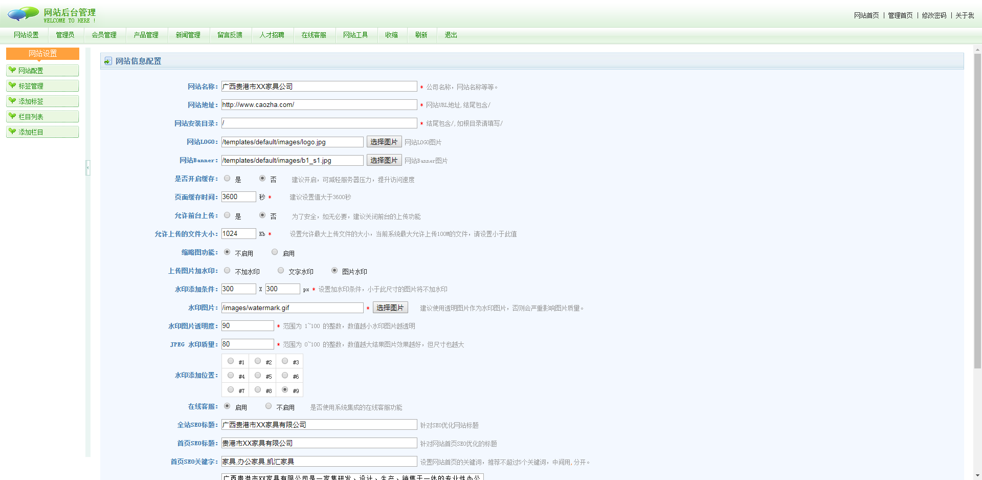Click the vertical scrollbar thumb
This screenshot has height=480, width=982.
pyautogui.click(x=977, y=211)
